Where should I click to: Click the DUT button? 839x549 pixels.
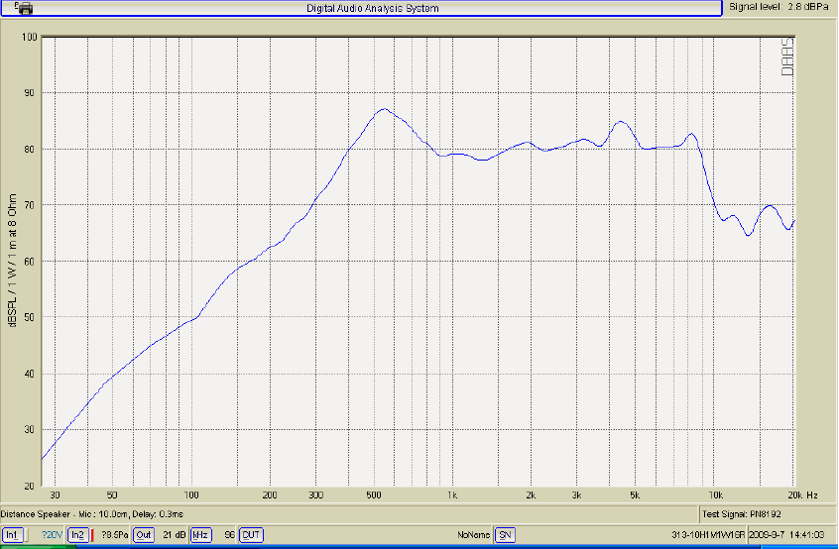[251, 534]
